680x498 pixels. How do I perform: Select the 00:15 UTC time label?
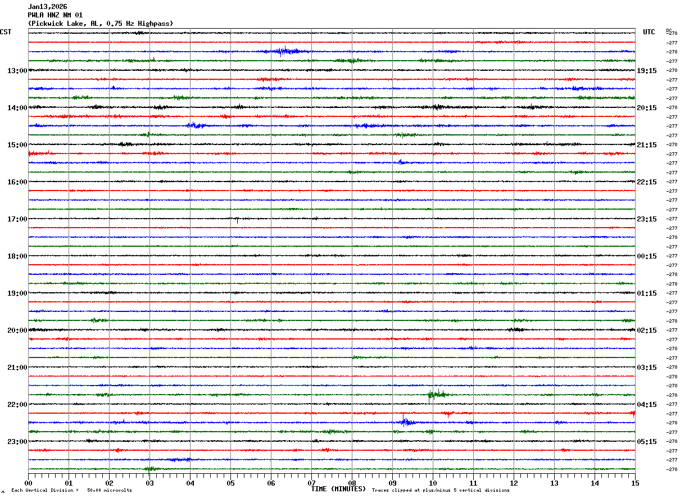(647, 256)
